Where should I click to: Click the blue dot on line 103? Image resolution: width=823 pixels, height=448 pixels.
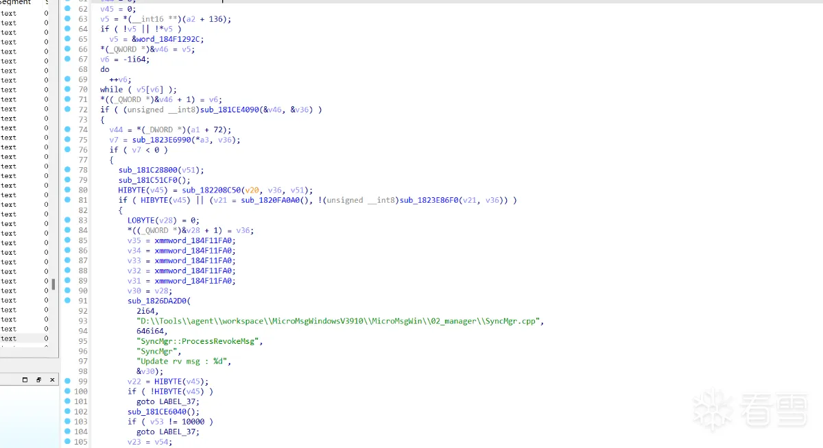[x=67, y=421]
